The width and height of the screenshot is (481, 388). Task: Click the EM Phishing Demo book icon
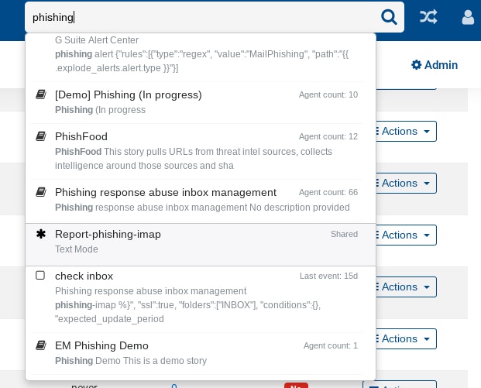(41, 345)
